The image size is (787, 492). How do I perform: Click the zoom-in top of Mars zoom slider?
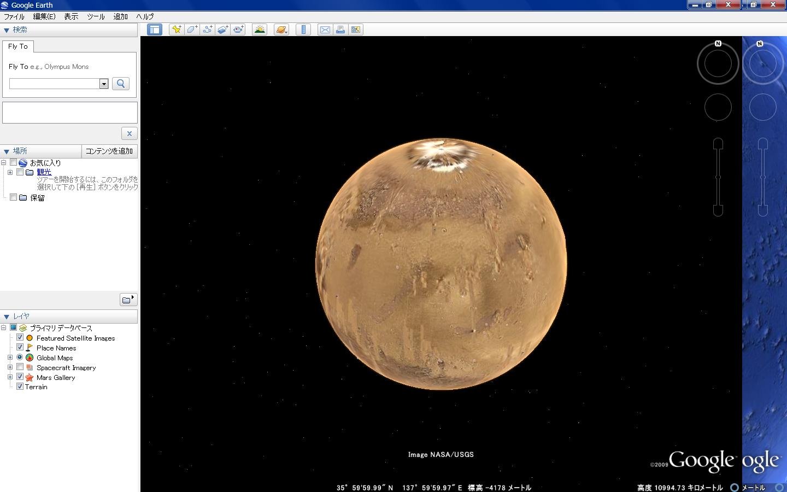[718, 144]
